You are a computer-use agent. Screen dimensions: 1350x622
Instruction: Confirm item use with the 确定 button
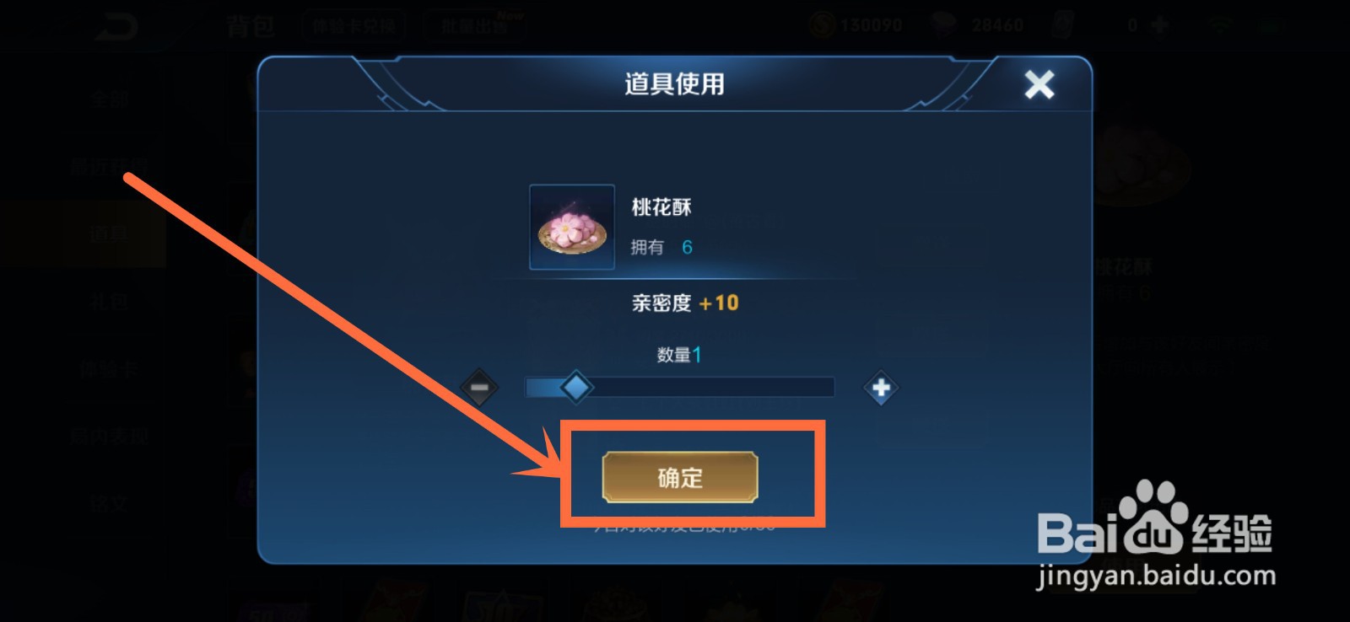pyautogui.click(x=680, y=477)
